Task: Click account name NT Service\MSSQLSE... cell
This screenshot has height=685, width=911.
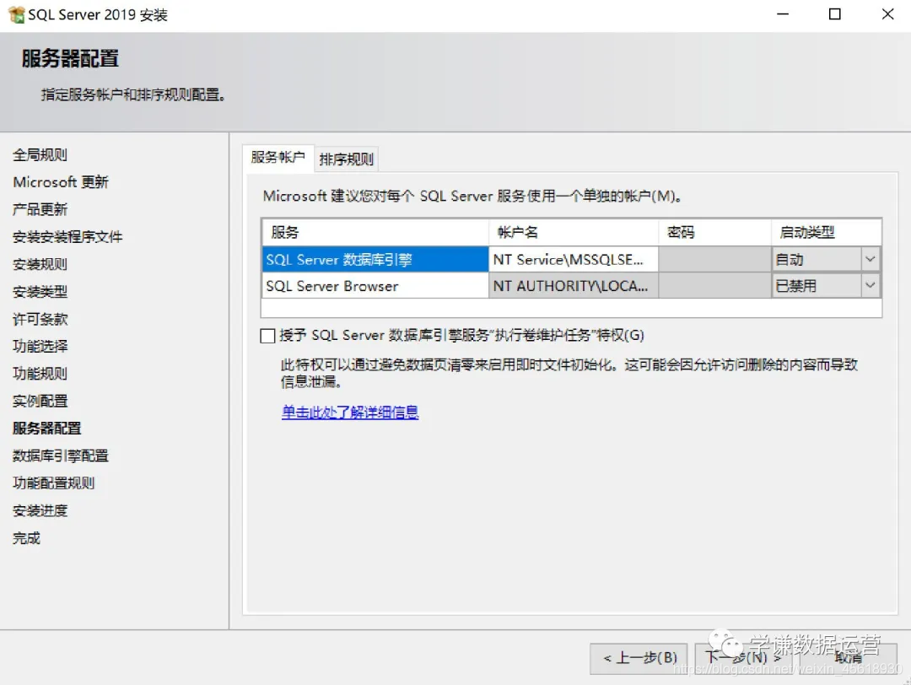Action: (x=574, y=259)
